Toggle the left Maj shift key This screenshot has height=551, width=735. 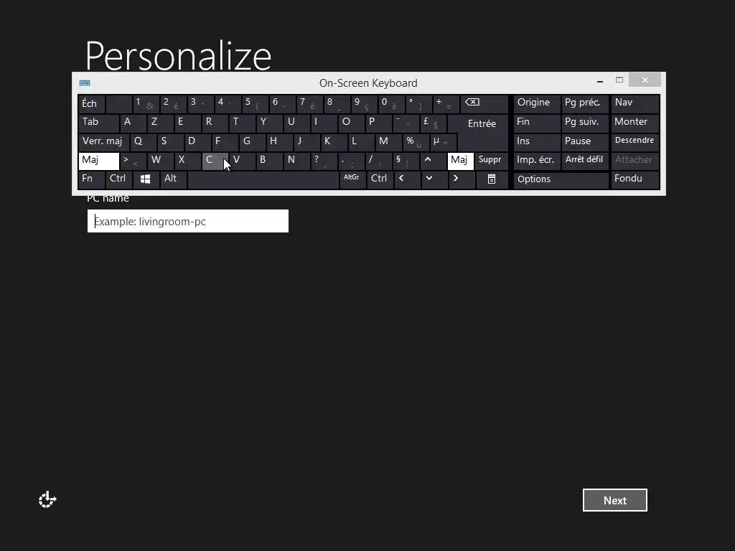pos(99,161)
